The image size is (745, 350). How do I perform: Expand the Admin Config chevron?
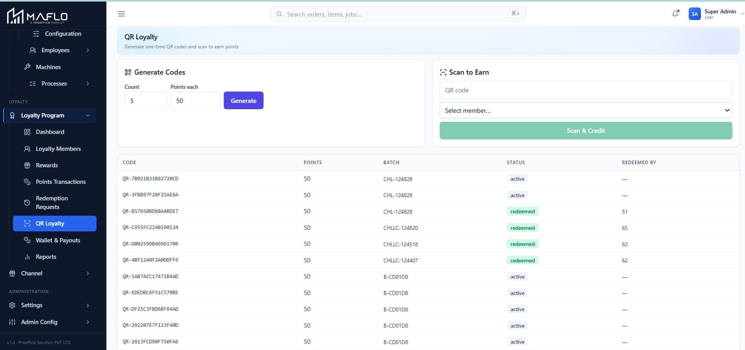[x=88, y=322]
